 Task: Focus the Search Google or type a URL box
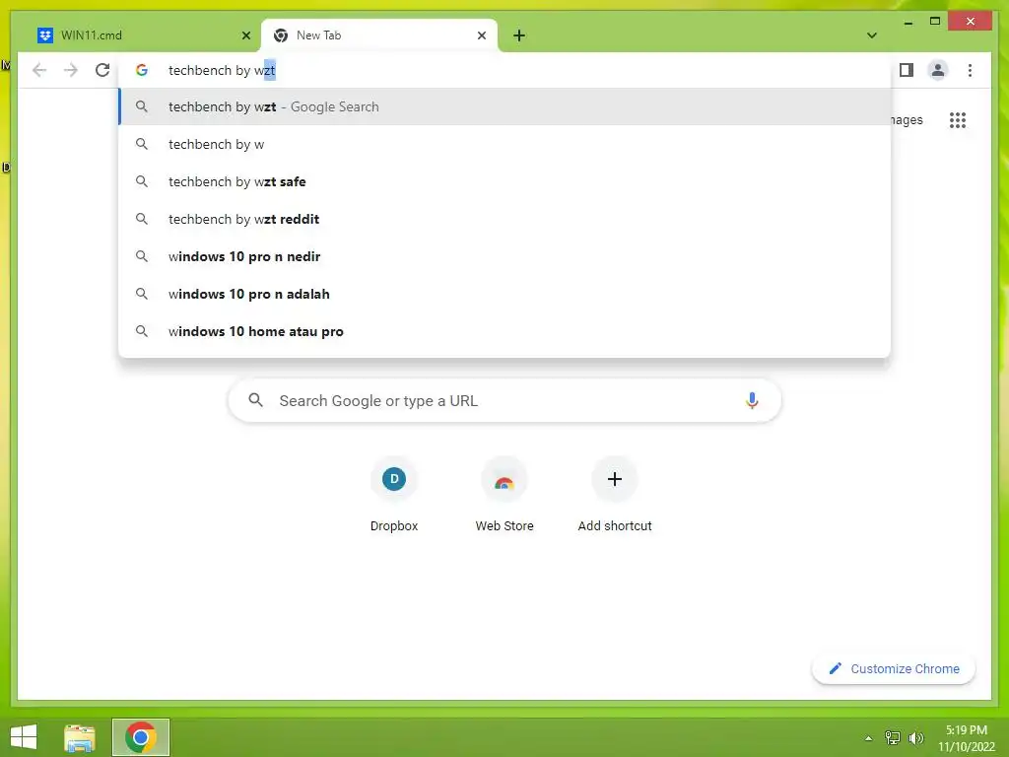pos(504,400)
